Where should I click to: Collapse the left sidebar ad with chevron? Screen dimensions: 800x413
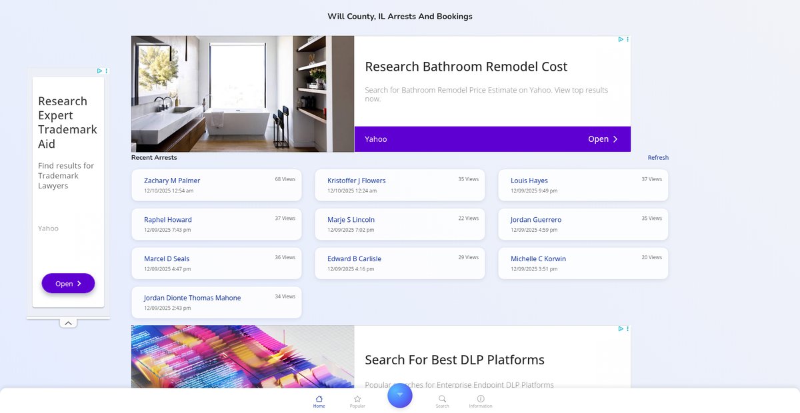68,323
